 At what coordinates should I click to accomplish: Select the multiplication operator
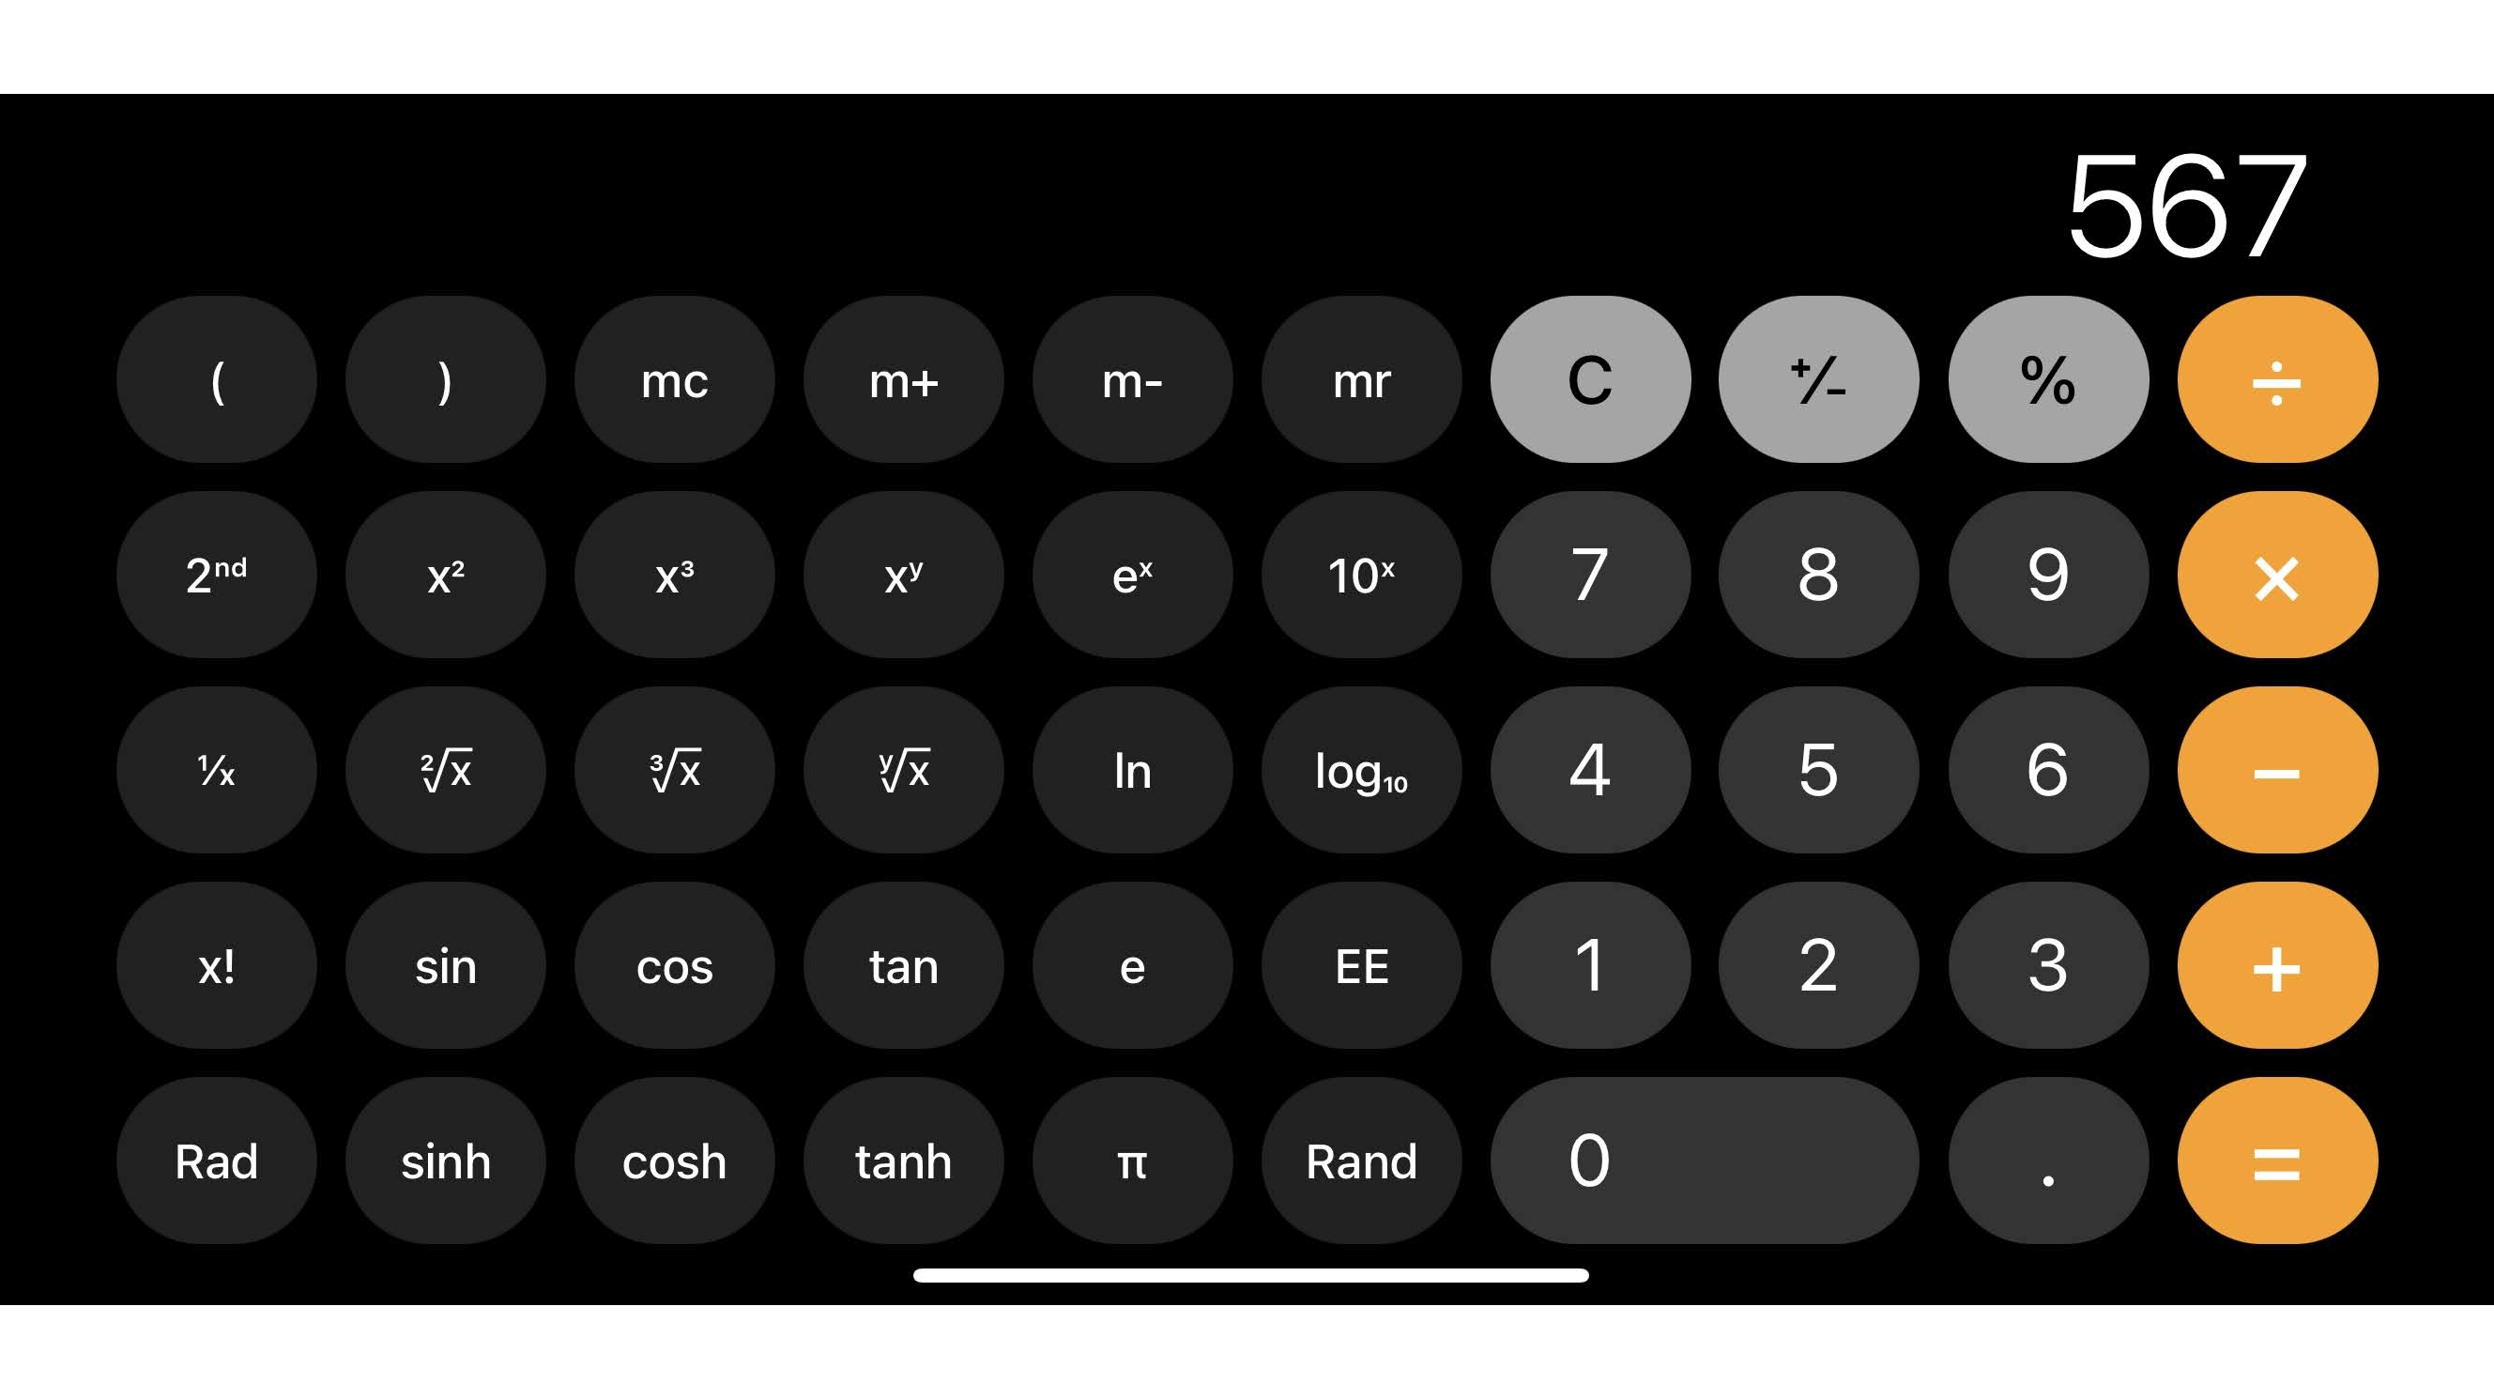[2273, 575]
